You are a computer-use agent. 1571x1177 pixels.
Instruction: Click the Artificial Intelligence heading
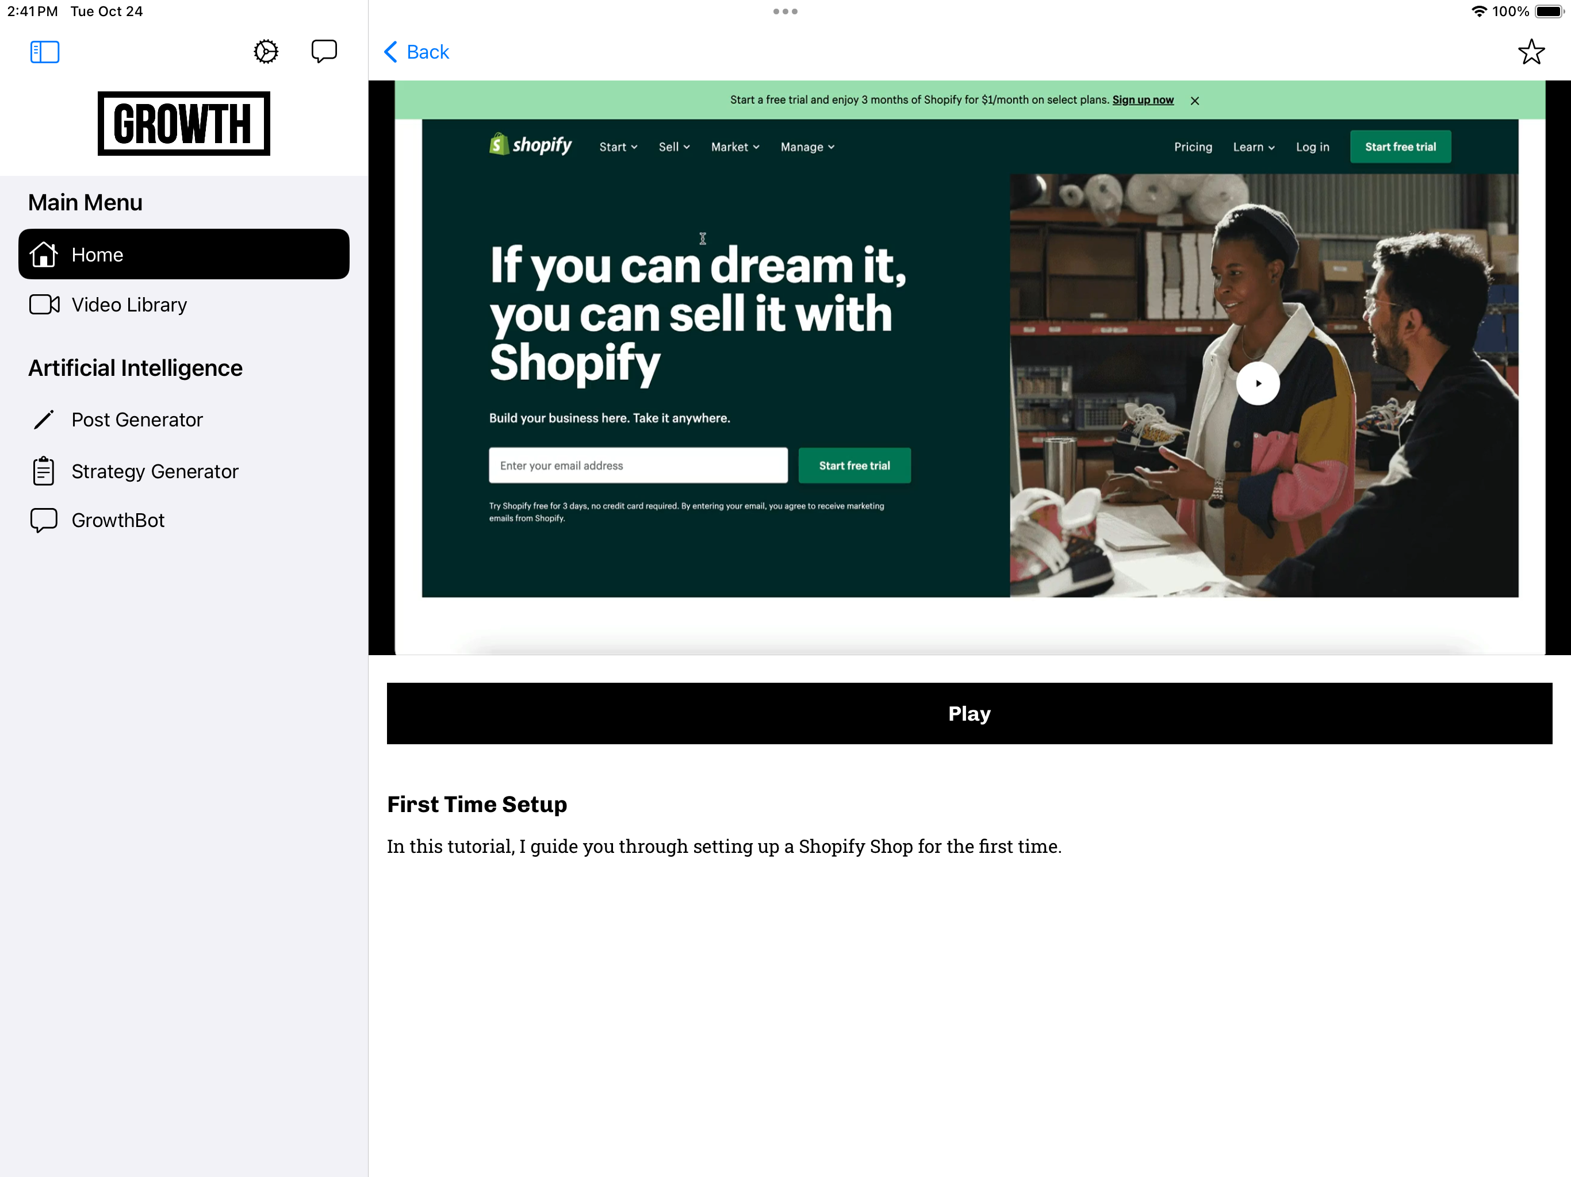[x=136, y=368]
